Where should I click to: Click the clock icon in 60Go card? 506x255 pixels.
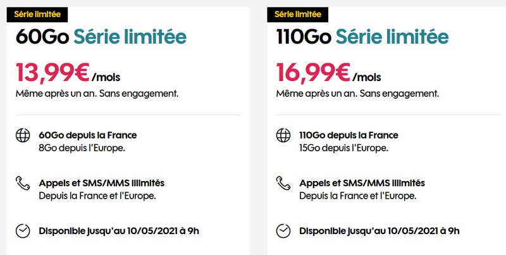click(23, 231)
